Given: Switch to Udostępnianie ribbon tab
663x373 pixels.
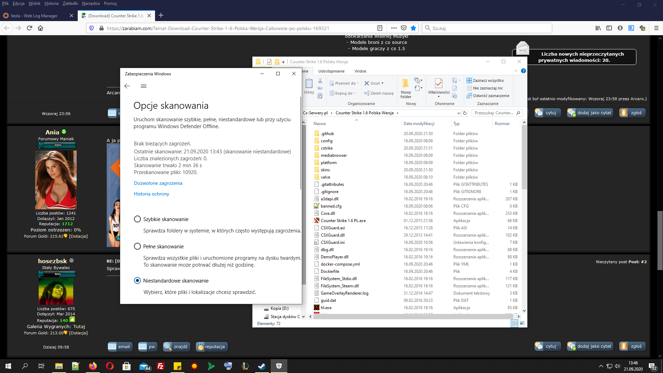Looking at the screenshot, I should pos(331,71).
